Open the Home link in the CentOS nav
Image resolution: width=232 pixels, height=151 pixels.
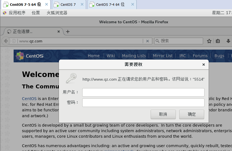(94, 56)
